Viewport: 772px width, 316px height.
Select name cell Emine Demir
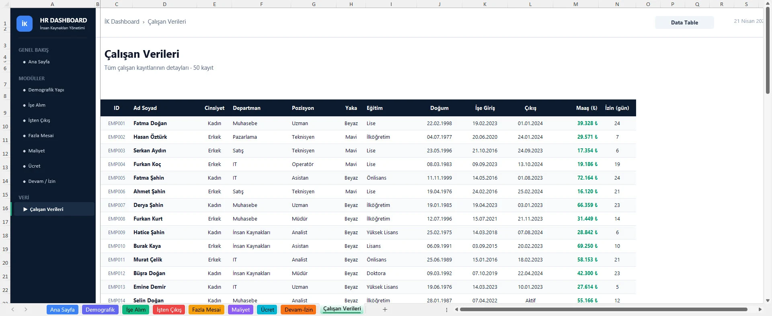coord(150,287)
